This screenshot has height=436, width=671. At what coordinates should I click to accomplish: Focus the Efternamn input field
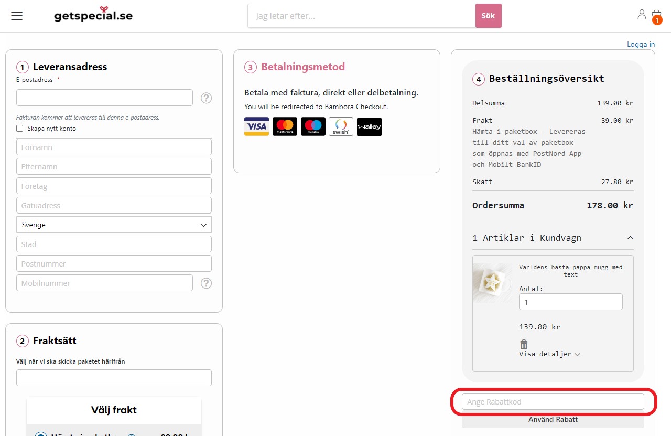coord(114,166)
